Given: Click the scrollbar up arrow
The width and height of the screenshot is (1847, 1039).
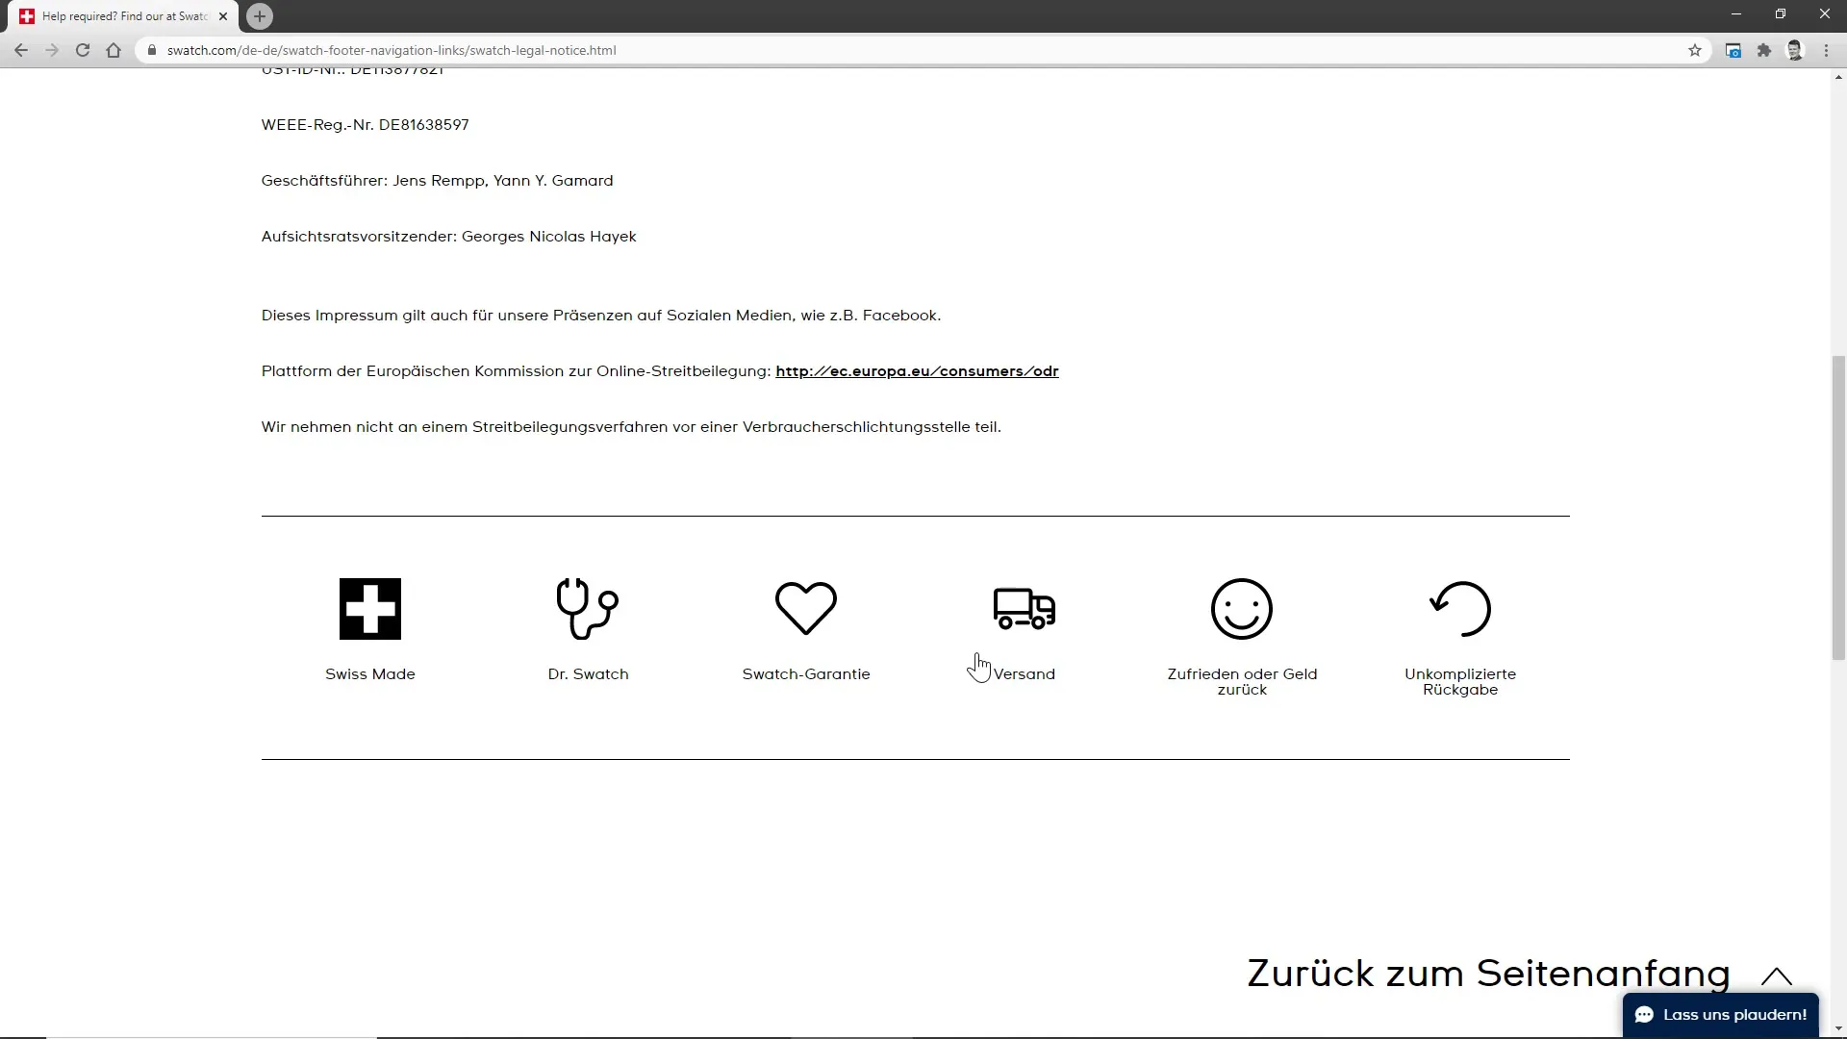Looking at the screenshot, I should 1838,76.
